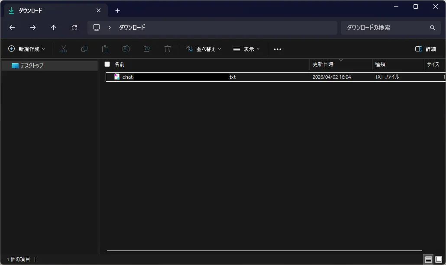Screen dimensions: 446x265
Task: Toggle the select-all checkbox beside 名前
Action: coord(107,64)
